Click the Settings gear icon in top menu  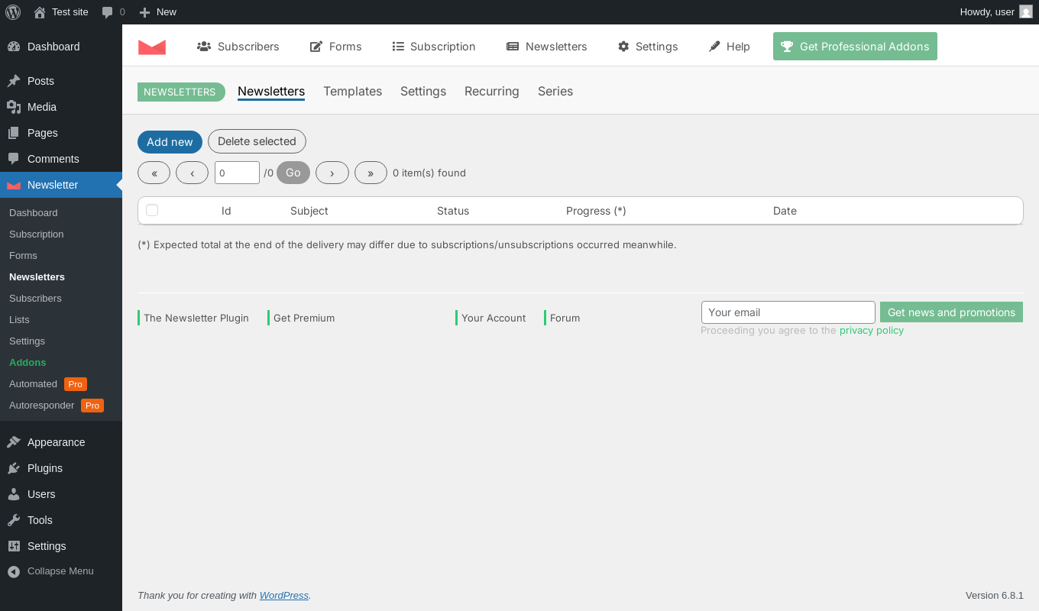coord(623,47)
